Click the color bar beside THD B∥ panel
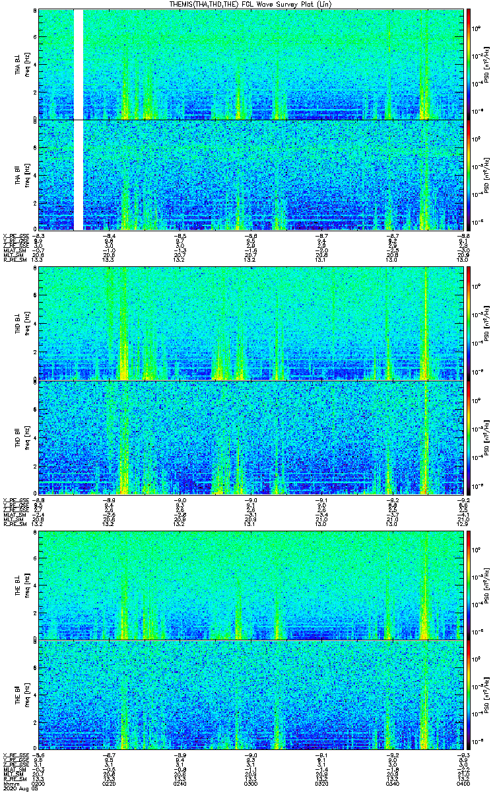This screenshot has height=793, width=495. tap(469, 437)
